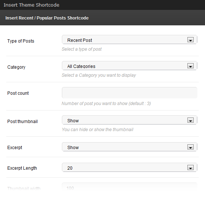Click the 'Type of Posts' label
The height and width of the screenshot is (202, 205).
20,41
